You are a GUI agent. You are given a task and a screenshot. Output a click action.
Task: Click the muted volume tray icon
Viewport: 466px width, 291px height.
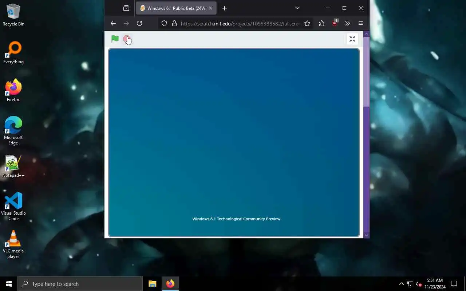point(419,284)
